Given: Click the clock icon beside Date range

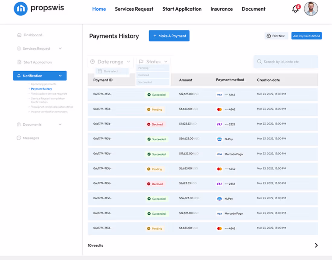Looking at the screenshot, I should 93,62.
